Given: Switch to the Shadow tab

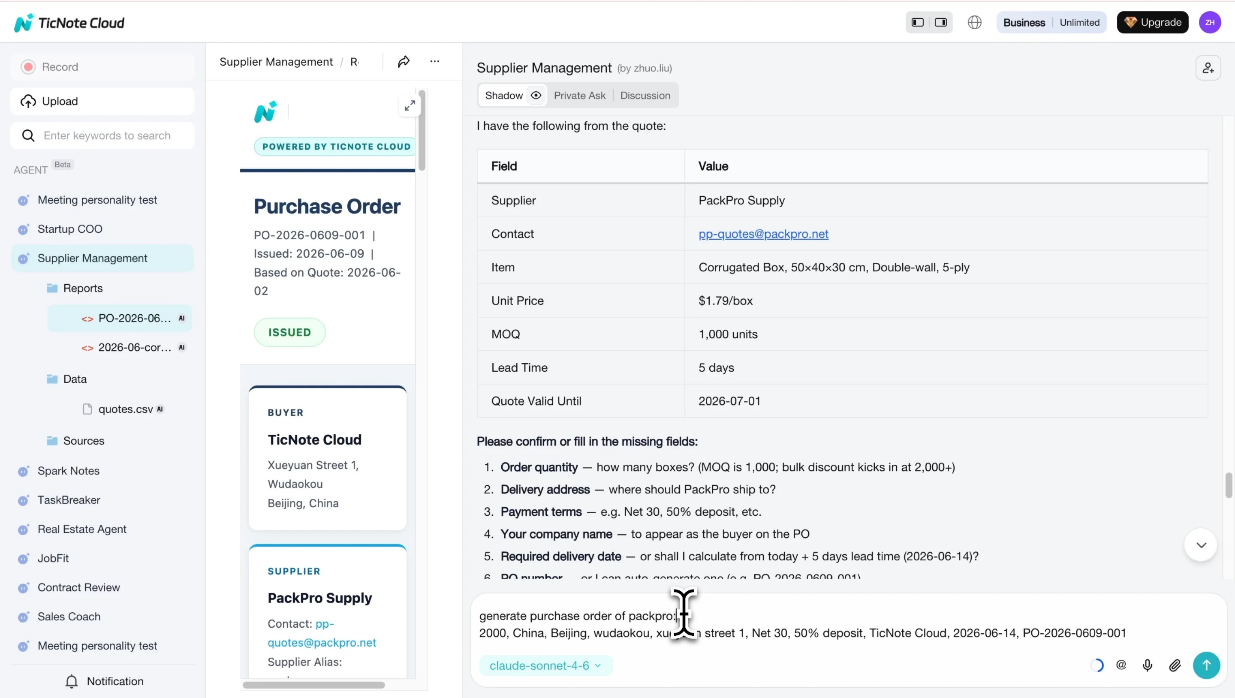Looking at the screenshot, I should coord(504,96).
